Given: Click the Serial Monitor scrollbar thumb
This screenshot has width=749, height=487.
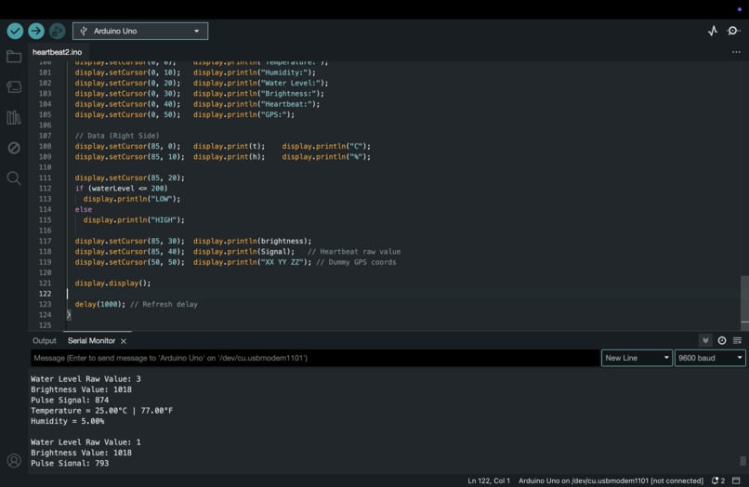Looking at the screenshot, I should [742, 461].
